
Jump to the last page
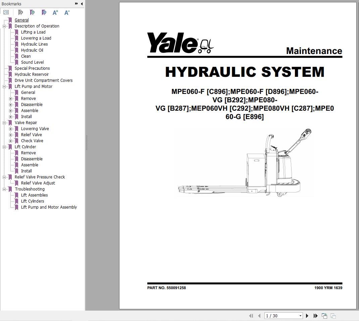[x=315, y=316]
